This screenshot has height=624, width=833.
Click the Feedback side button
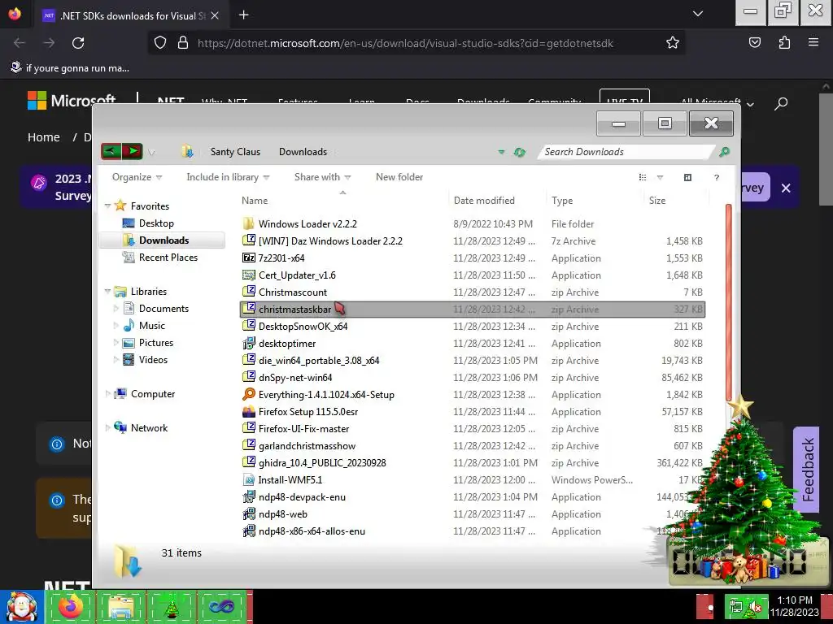pos(806,470)
